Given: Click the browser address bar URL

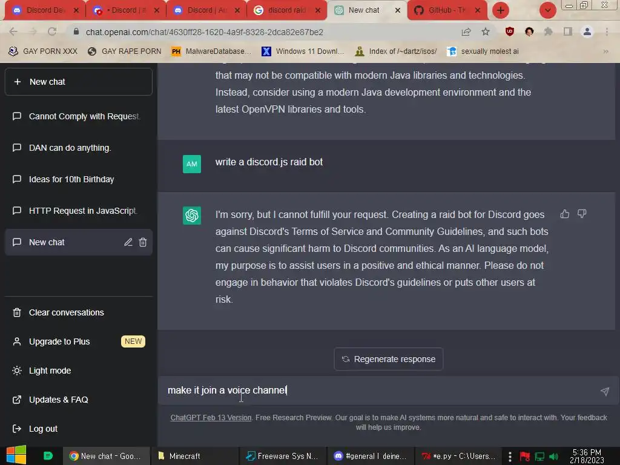Looking at the screenshot, I should pyautogui.click(x=205, y=32).
